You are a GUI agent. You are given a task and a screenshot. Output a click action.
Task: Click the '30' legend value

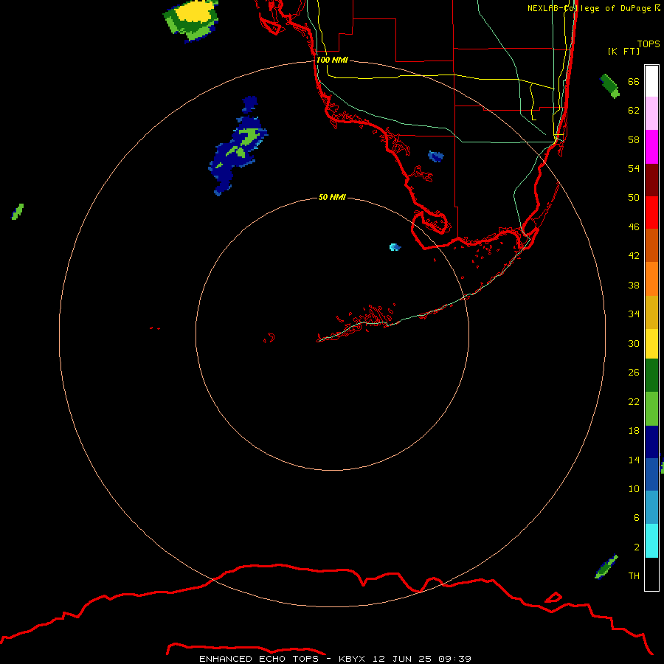pyautogui.click(x=634, y=343)
